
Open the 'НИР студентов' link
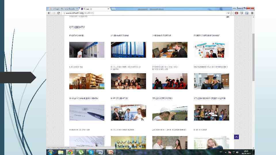tap(119, 98)
